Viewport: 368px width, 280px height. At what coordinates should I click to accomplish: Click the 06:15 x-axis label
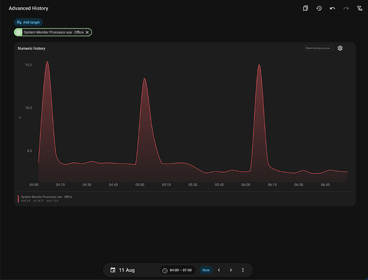tap(272, 185)
